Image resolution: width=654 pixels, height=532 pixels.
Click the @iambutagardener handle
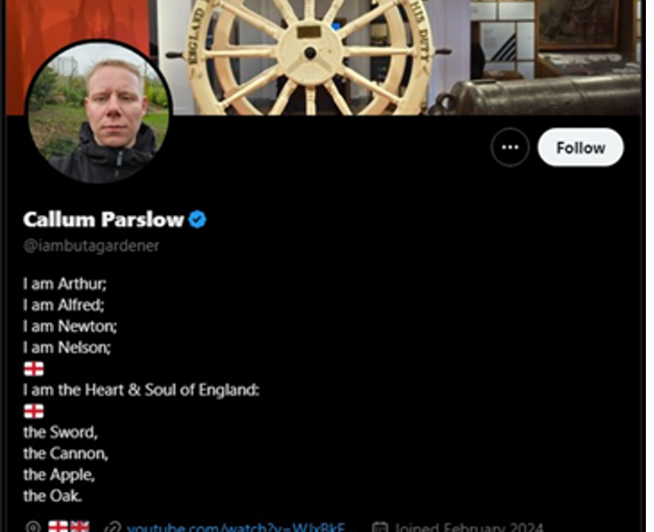point(92,246)
